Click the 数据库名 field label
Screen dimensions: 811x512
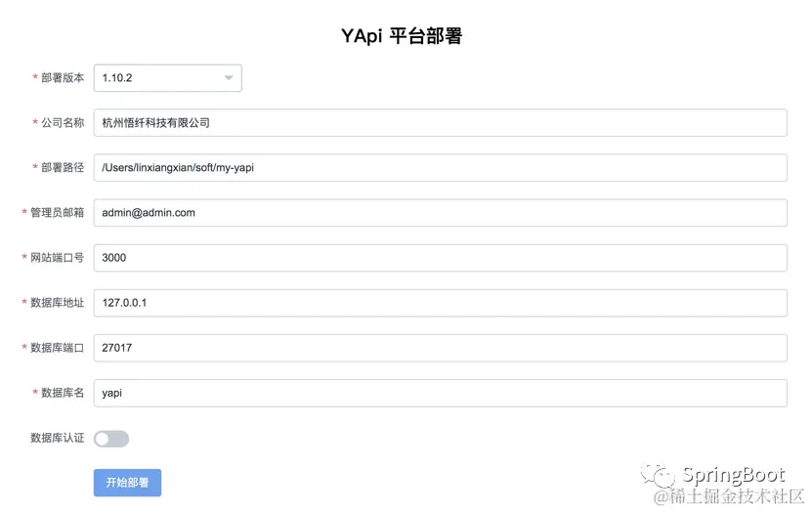pos(63,393)
